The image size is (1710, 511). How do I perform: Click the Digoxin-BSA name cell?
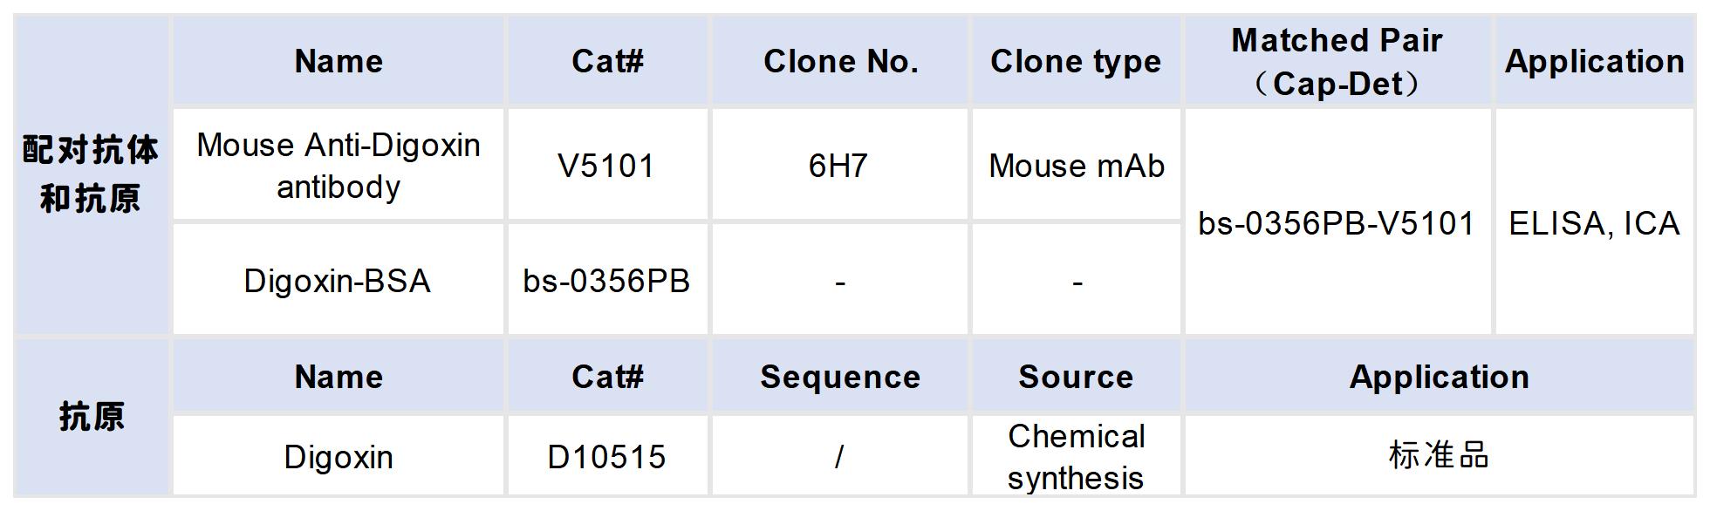338,281
